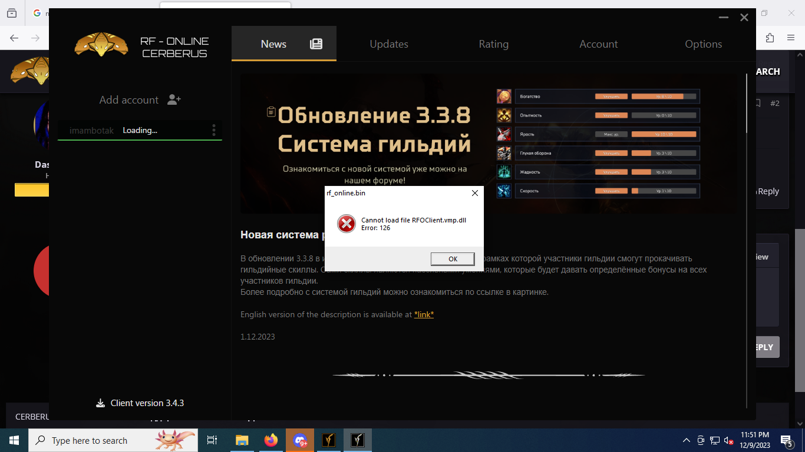Click the muted volume tray icon

(x=729, y=440)
